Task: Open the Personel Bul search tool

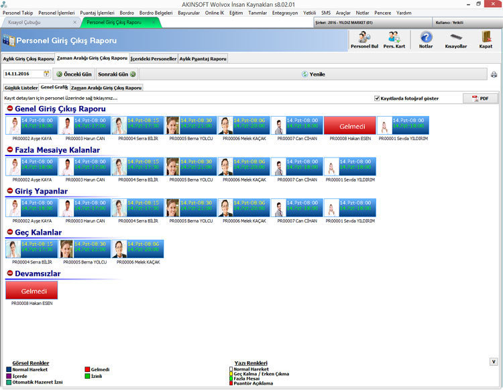Action: (364, 40)
